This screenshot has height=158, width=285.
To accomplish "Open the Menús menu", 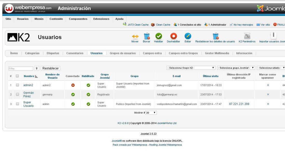I will click(x=39, y=19).
